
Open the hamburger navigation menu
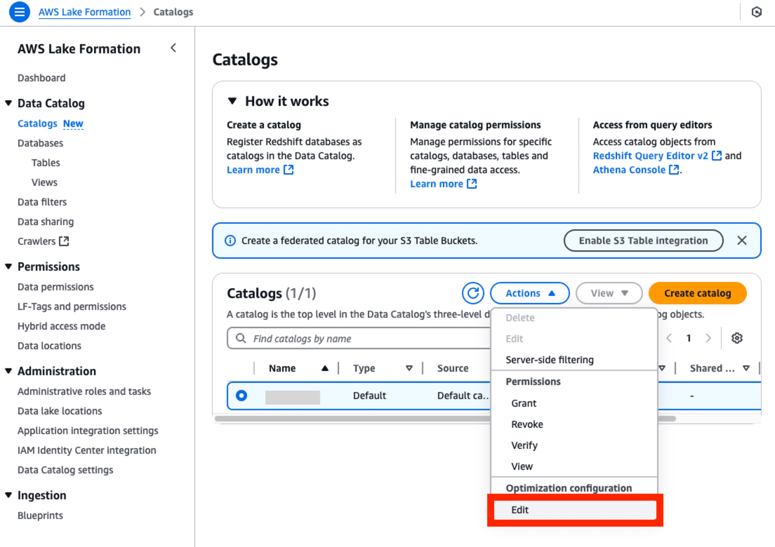pyautogui.click(x=19, y=12)
